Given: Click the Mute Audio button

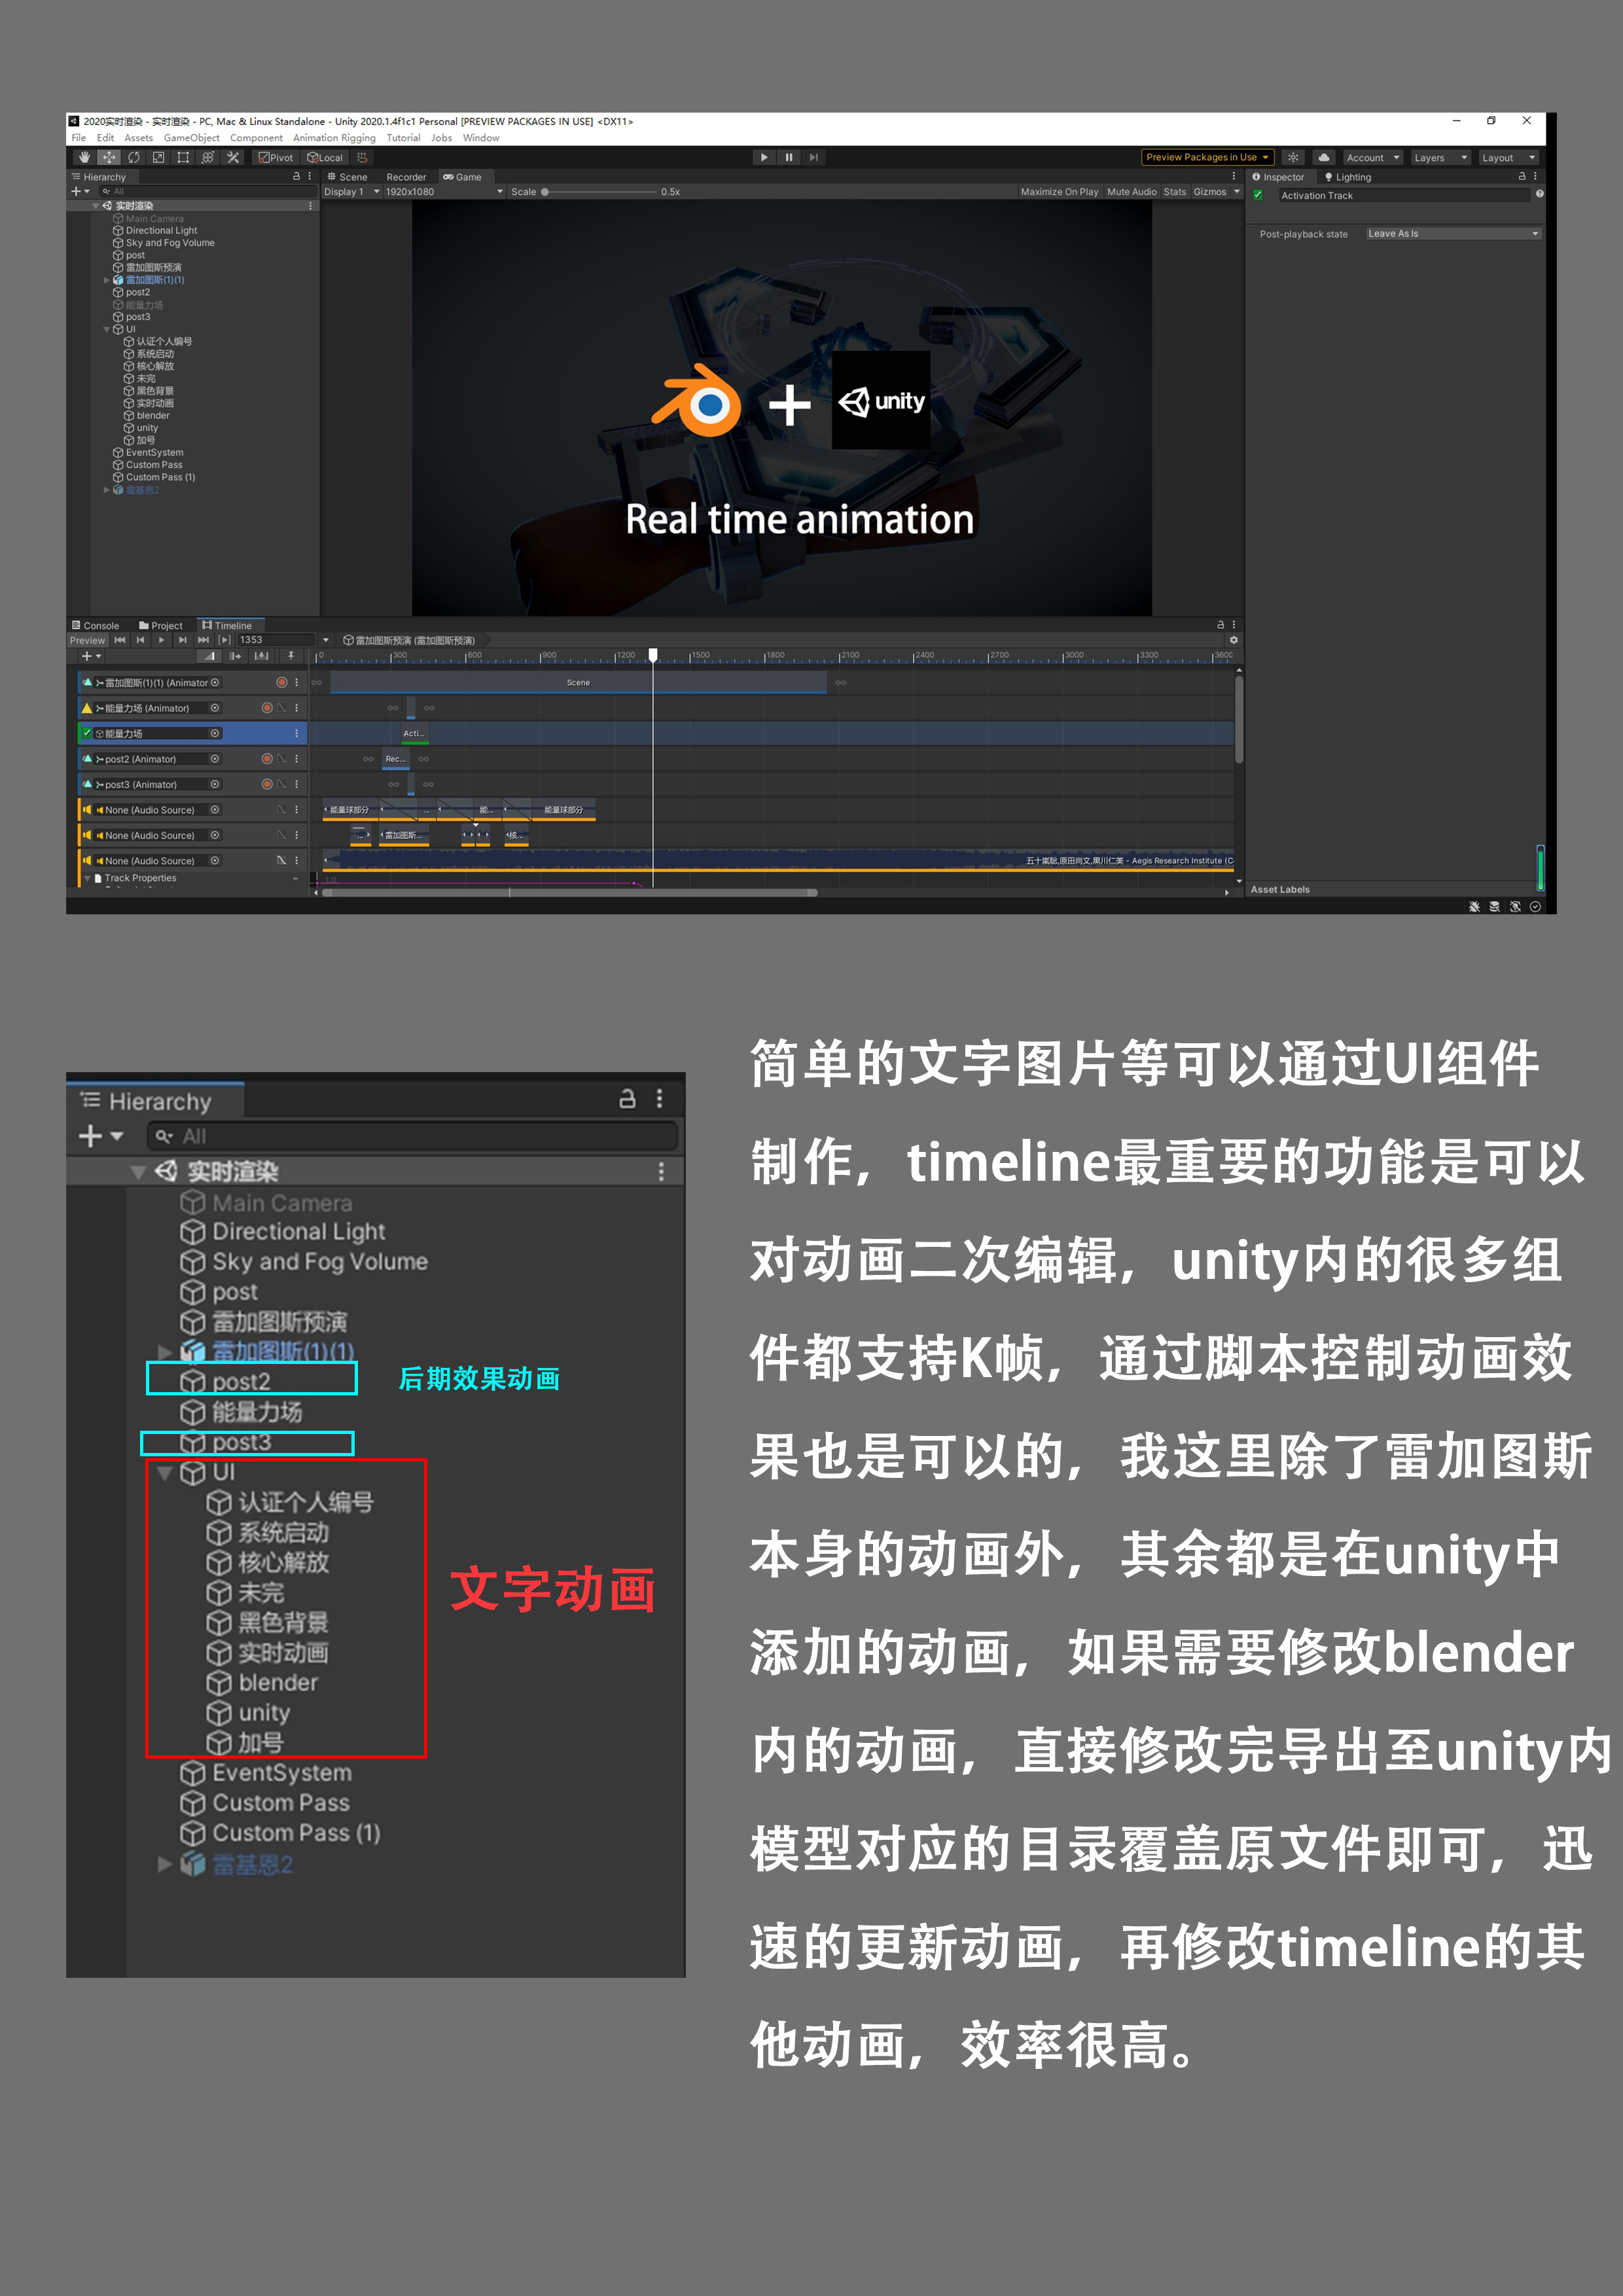Looking at the screenshot, I should (x=1131, y=192).
